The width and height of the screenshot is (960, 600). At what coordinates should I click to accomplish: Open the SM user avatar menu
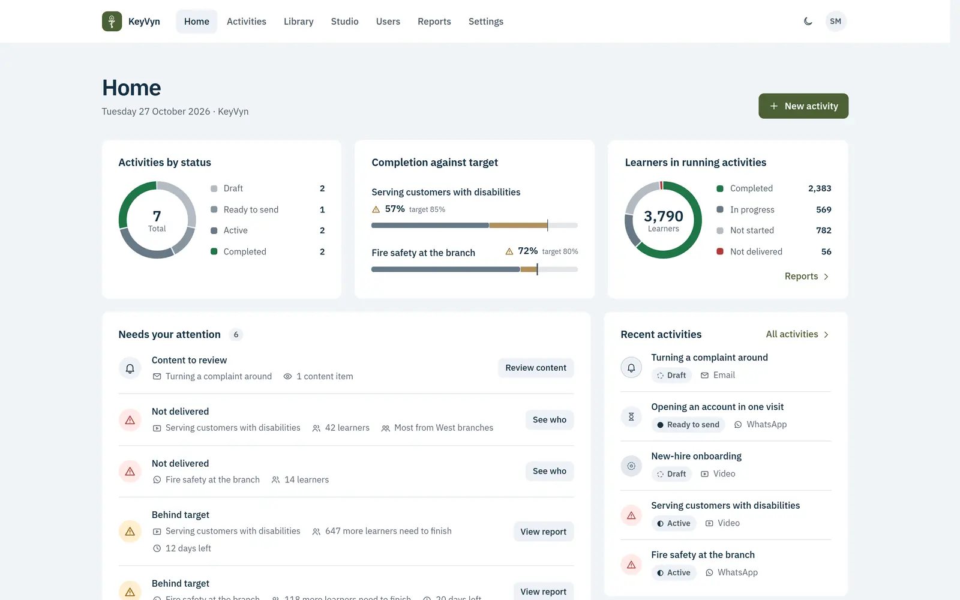pyautogui.click(x=836, y=21)
